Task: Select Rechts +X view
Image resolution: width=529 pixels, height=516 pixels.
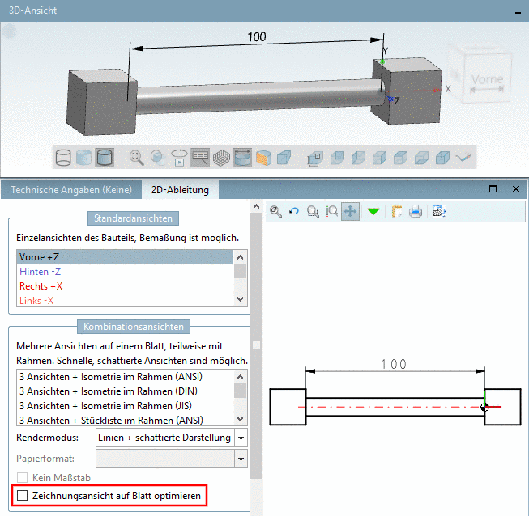Action: tap(125, 286)
